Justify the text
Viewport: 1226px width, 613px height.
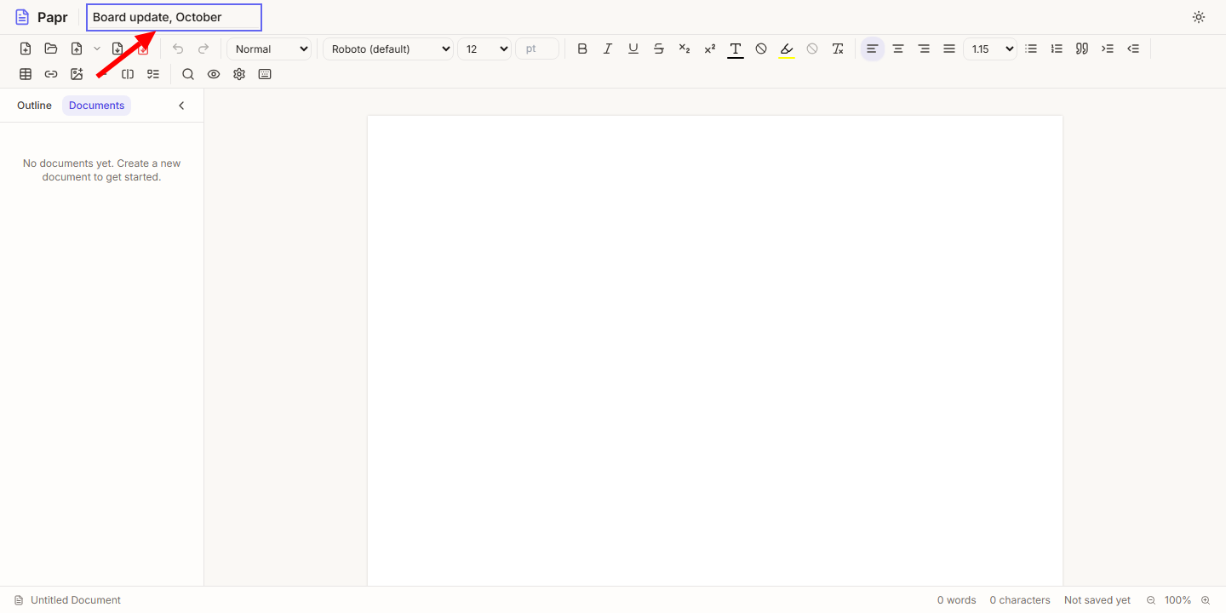pyautogui.click(x=949, y=49)
